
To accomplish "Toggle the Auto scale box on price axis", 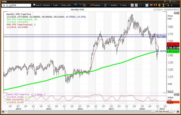I will [170, 92].
